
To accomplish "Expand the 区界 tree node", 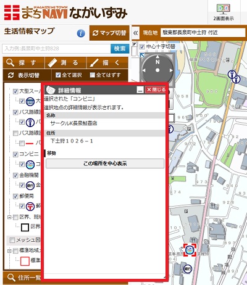I will 9,217.
